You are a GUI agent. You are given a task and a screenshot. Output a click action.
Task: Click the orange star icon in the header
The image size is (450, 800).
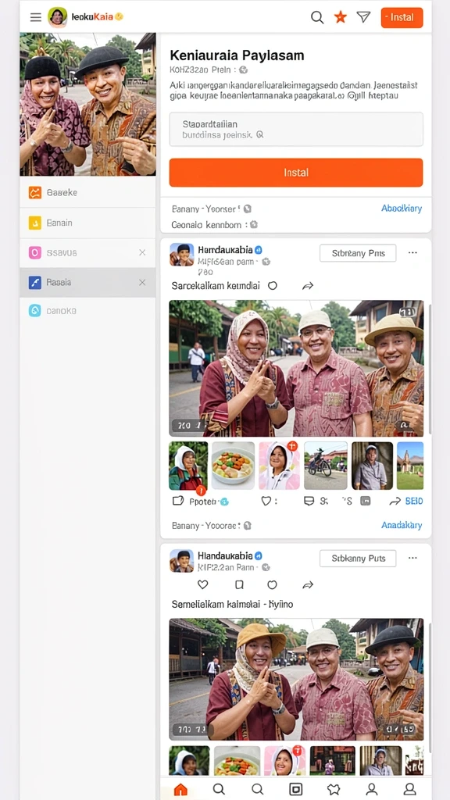pos(341,17)
